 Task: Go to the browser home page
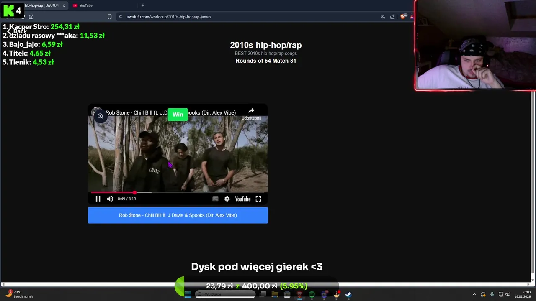coord(31,17)
